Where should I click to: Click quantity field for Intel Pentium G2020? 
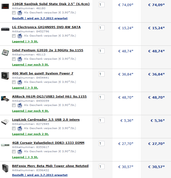click(x=101, y=51)
